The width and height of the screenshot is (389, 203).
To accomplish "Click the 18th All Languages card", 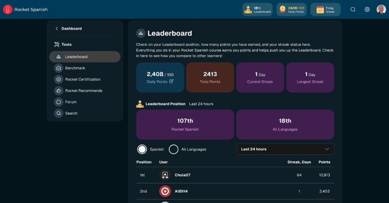I will click(285, 125).
